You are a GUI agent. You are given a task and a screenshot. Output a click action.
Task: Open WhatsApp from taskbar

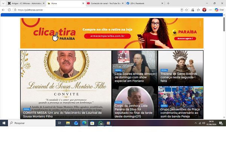pos(101,123)
